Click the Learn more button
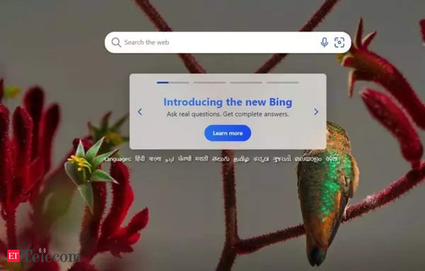This screenshot has height=271, width=425. pos(228,133)
